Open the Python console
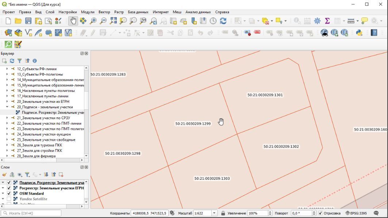 359,33
